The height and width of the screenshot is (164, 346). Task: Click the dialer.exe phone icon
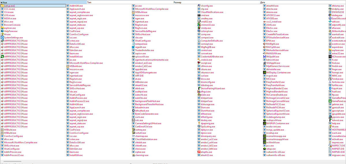point(199,95)
